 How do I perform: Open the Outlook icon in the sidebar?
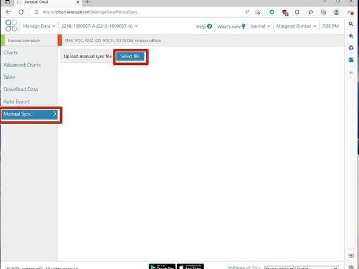point(351,60)
